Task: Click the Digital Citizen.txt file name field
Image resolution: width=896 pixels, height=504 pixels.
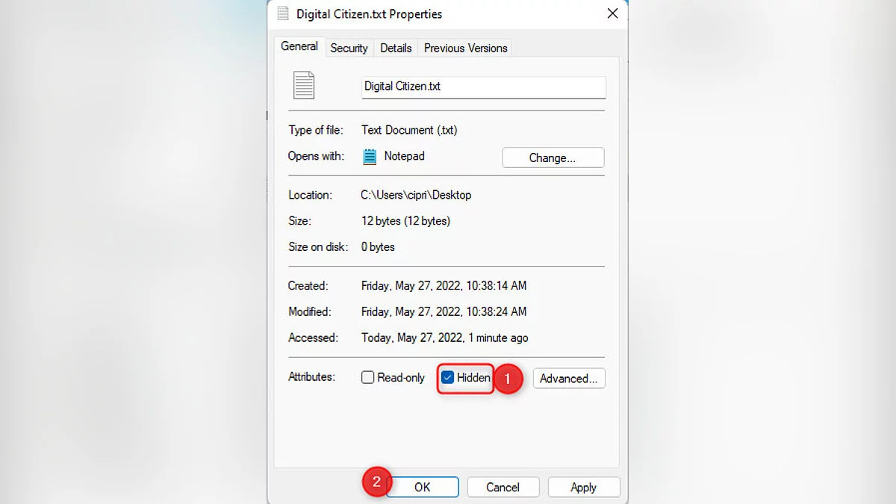Action: 483,87
